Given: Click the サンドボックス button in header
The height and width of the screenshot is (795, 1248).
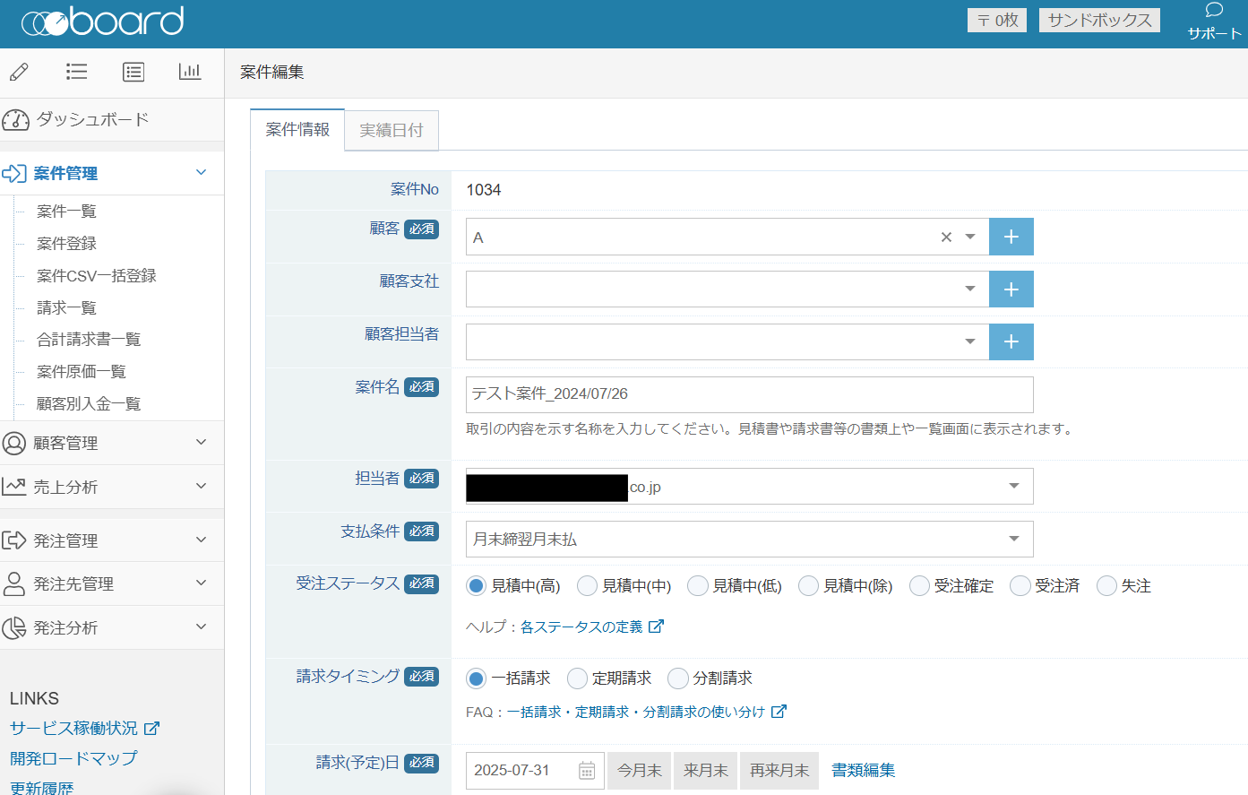Looking at the screenshot, I should (x=1099, y=20).
